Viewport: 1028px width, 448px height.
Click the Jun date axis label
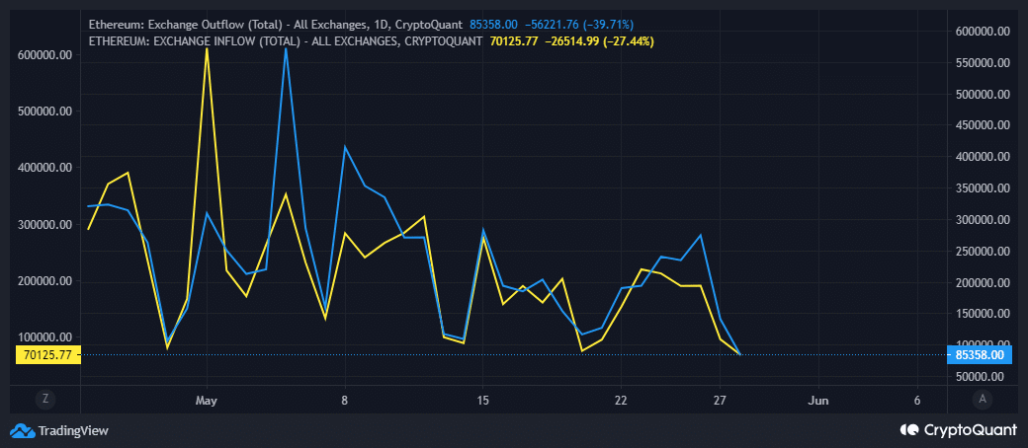(x=818, y=401)
